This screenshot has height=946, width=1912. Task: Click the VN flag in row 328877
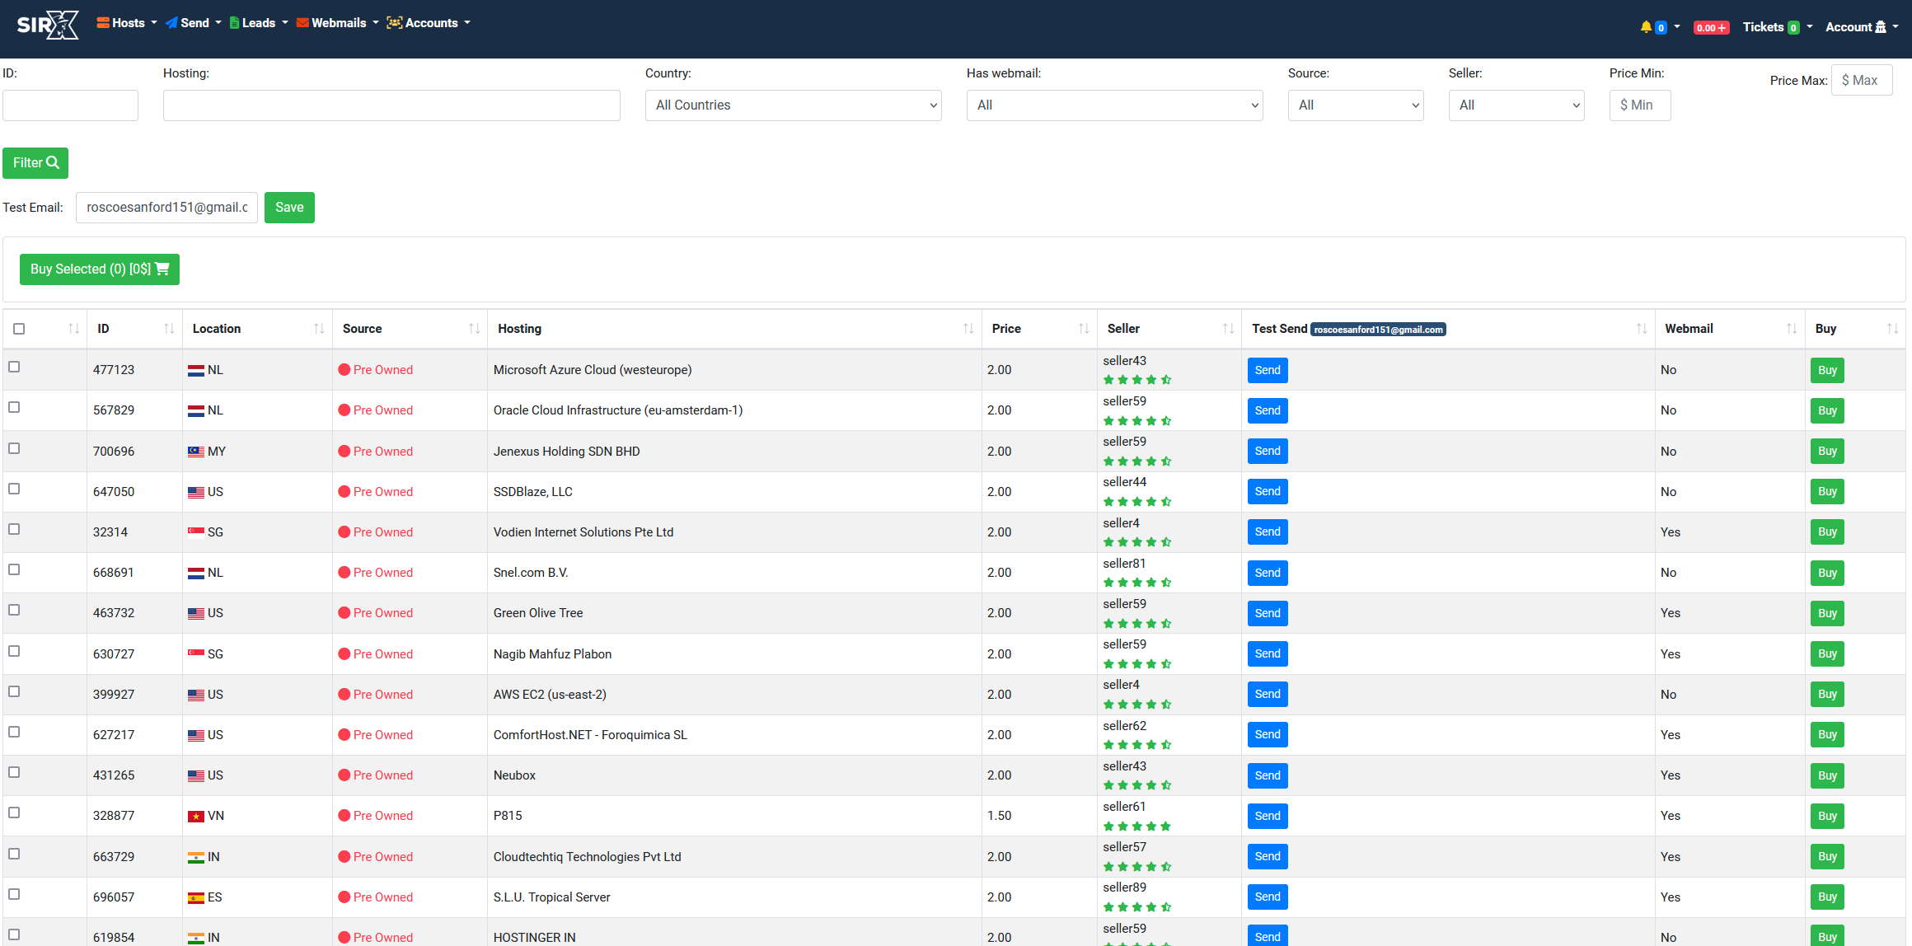tap(196, 817)
